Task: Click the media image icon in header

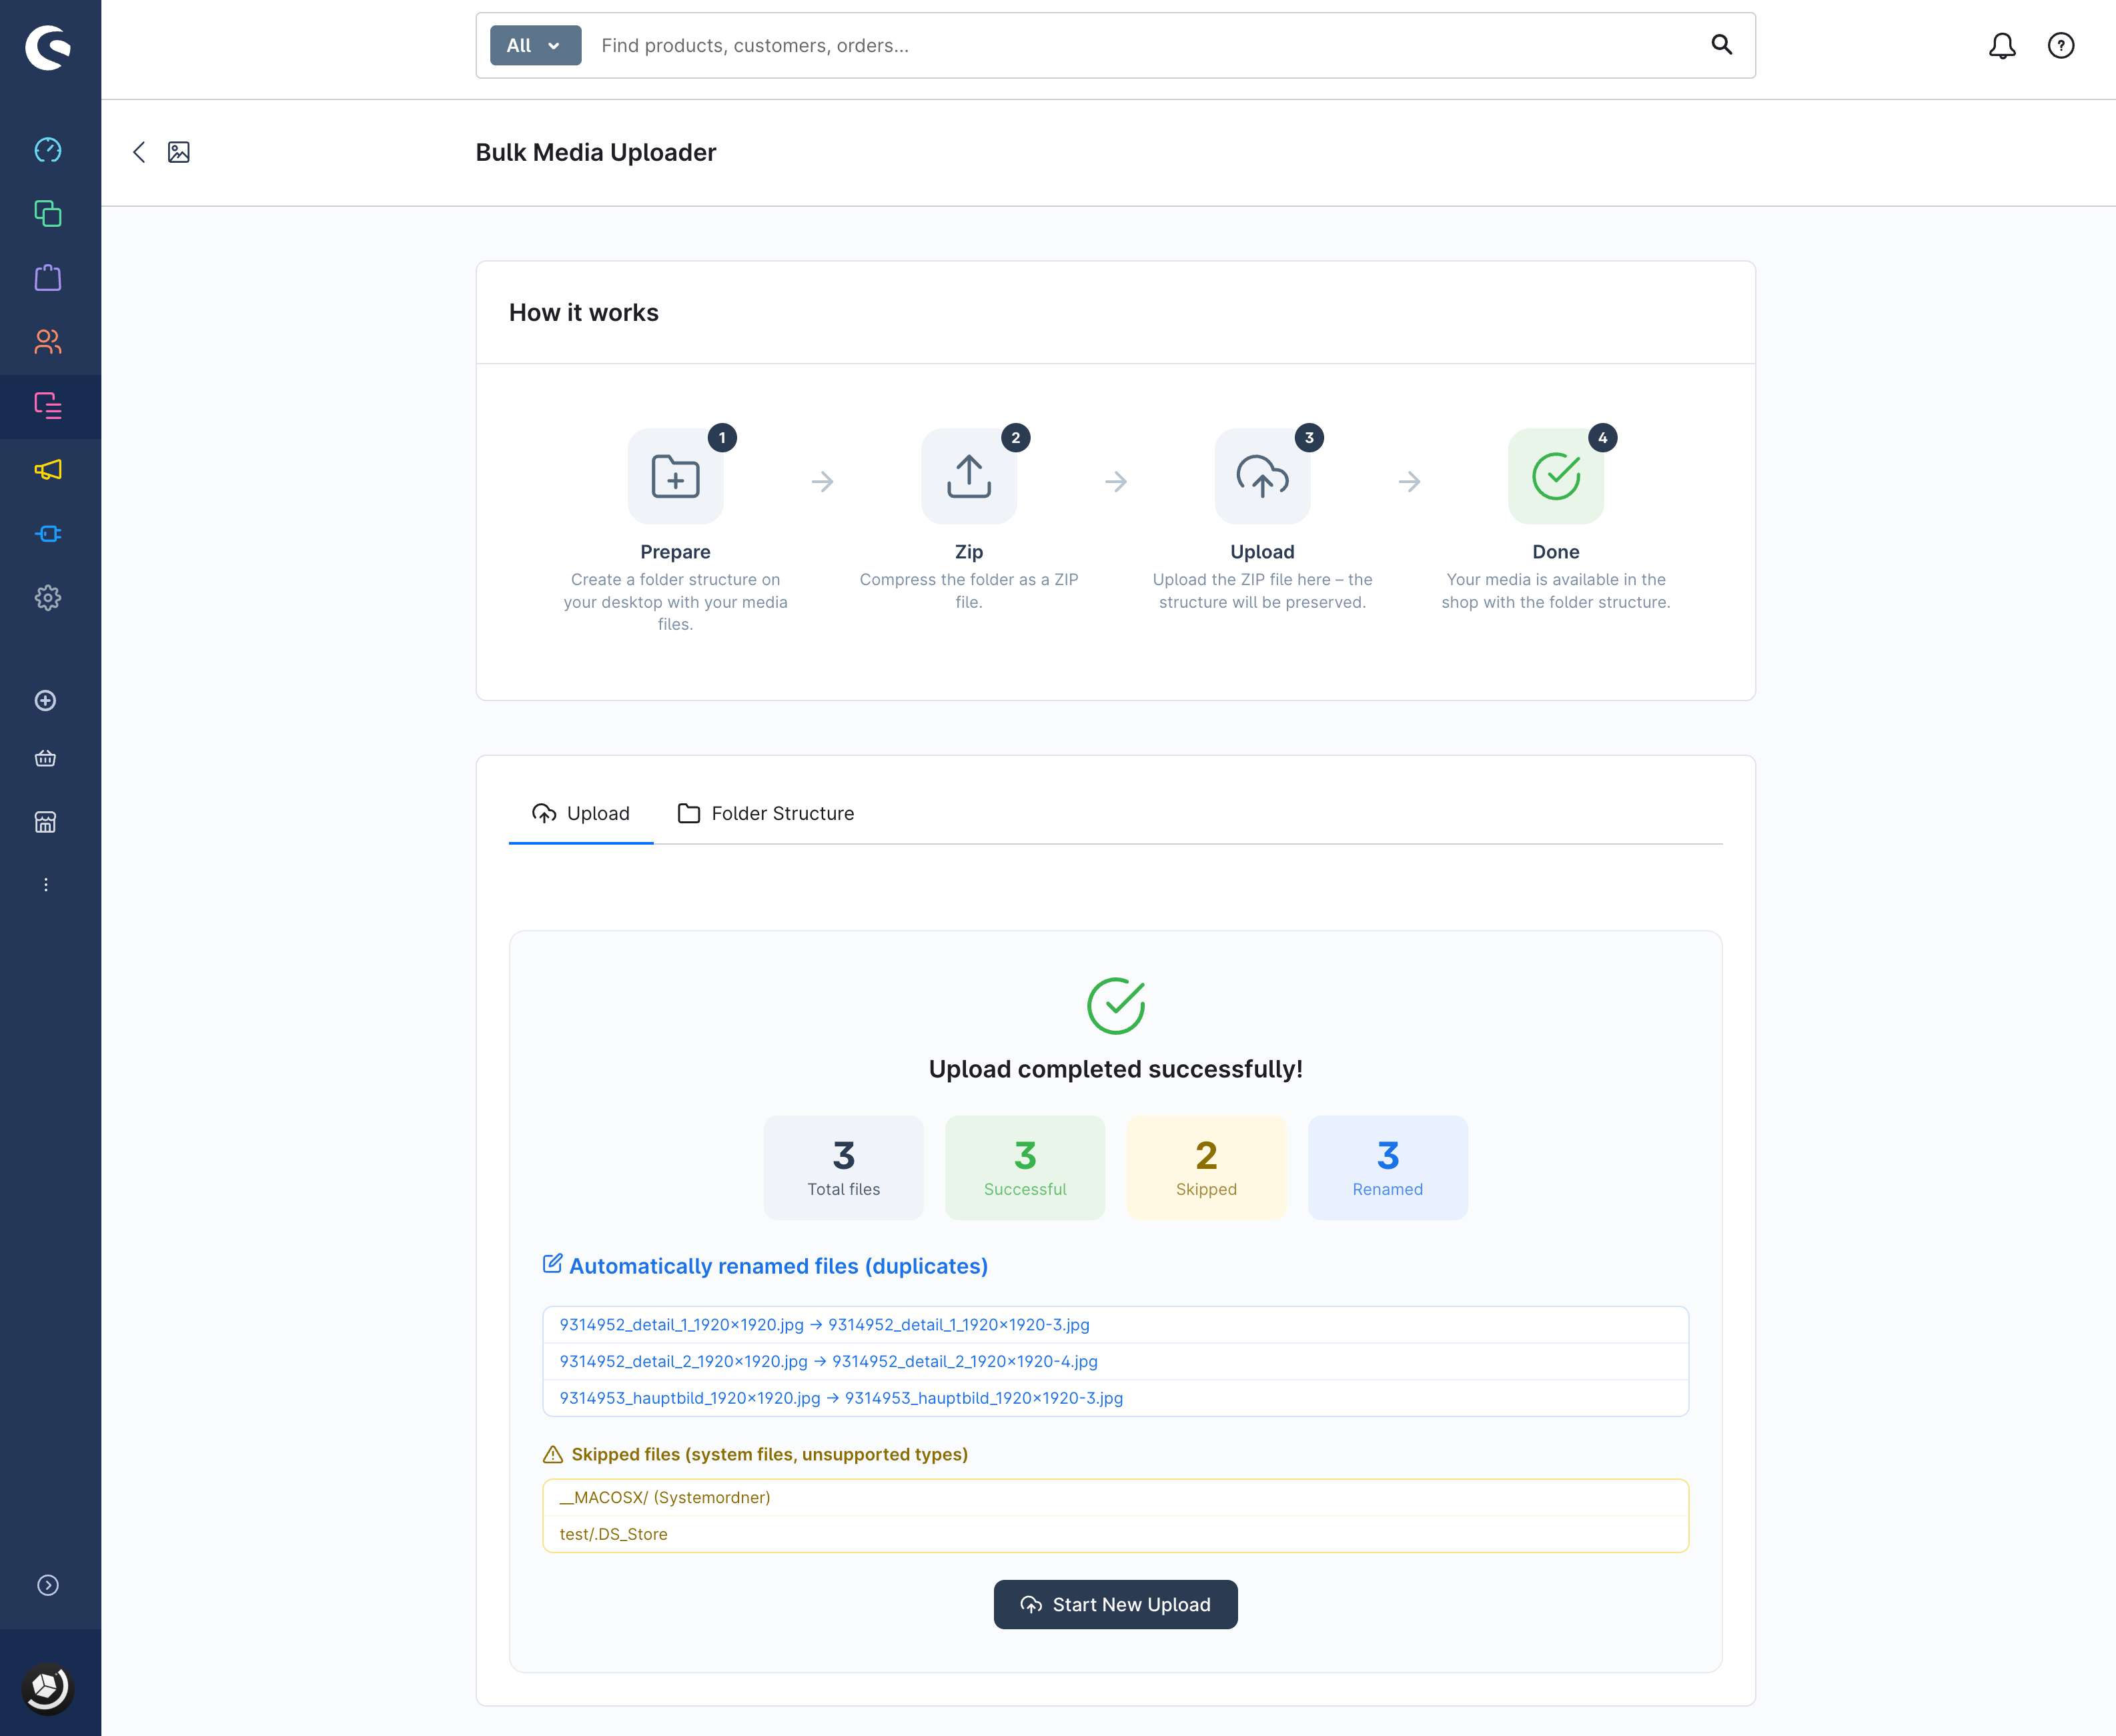Action: [179, 152]
